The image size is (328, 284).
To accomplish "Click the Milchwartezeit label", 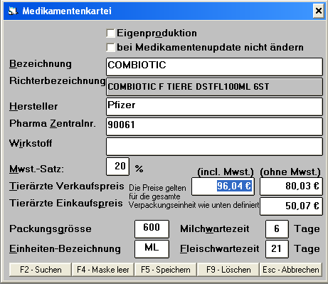I will pyautogui.click(x=215, y=229).
